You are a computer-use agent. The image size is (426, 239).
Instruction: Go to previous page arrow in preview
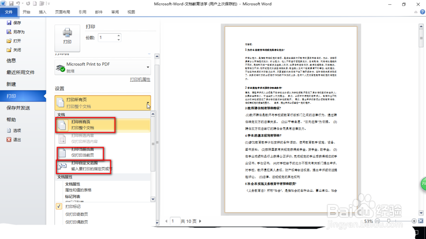point(166,221)
